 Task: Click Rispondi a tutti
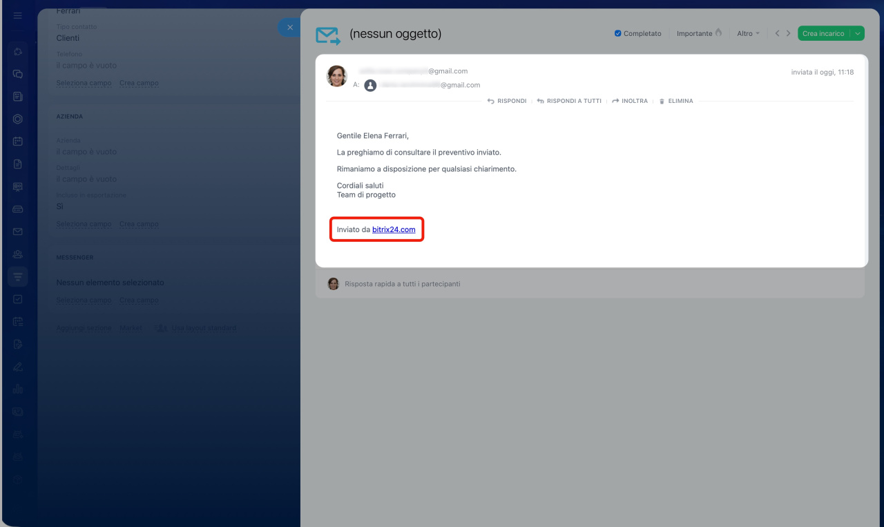pyautogui.click(x=569, y=101)
